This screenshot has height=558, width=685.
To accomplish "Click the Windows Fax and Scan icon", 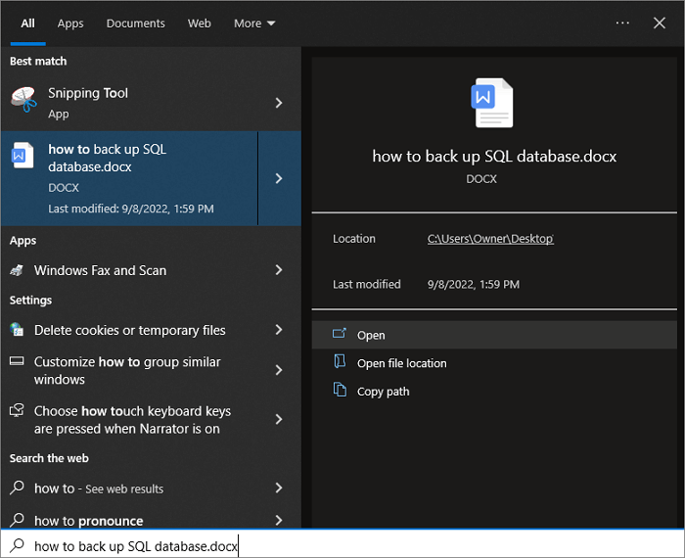I will click(x=18, y=270).
